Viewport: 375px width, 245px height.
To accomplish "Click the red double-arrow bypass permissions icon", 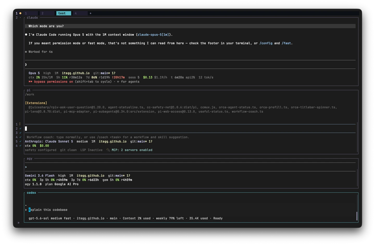I will coord(30,82).
